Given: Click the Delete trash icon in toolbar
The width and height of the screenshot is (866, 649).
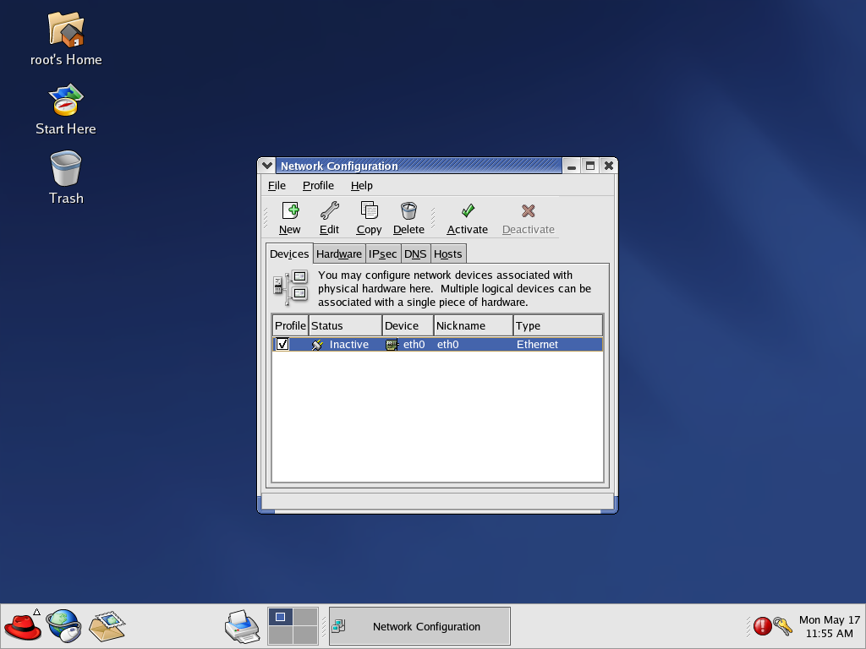Looking at the screenshot, I should click(408, 210).
